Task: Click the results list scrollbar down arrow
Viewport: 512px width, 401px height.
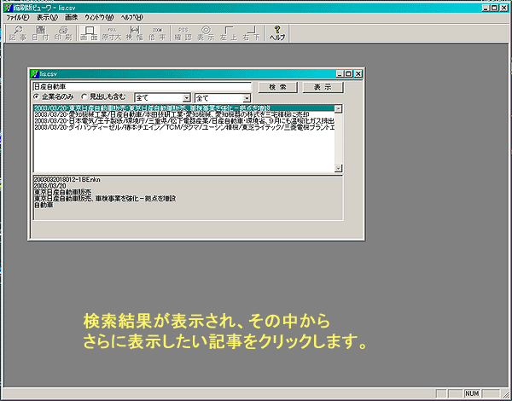Action: tap(339, 168)
